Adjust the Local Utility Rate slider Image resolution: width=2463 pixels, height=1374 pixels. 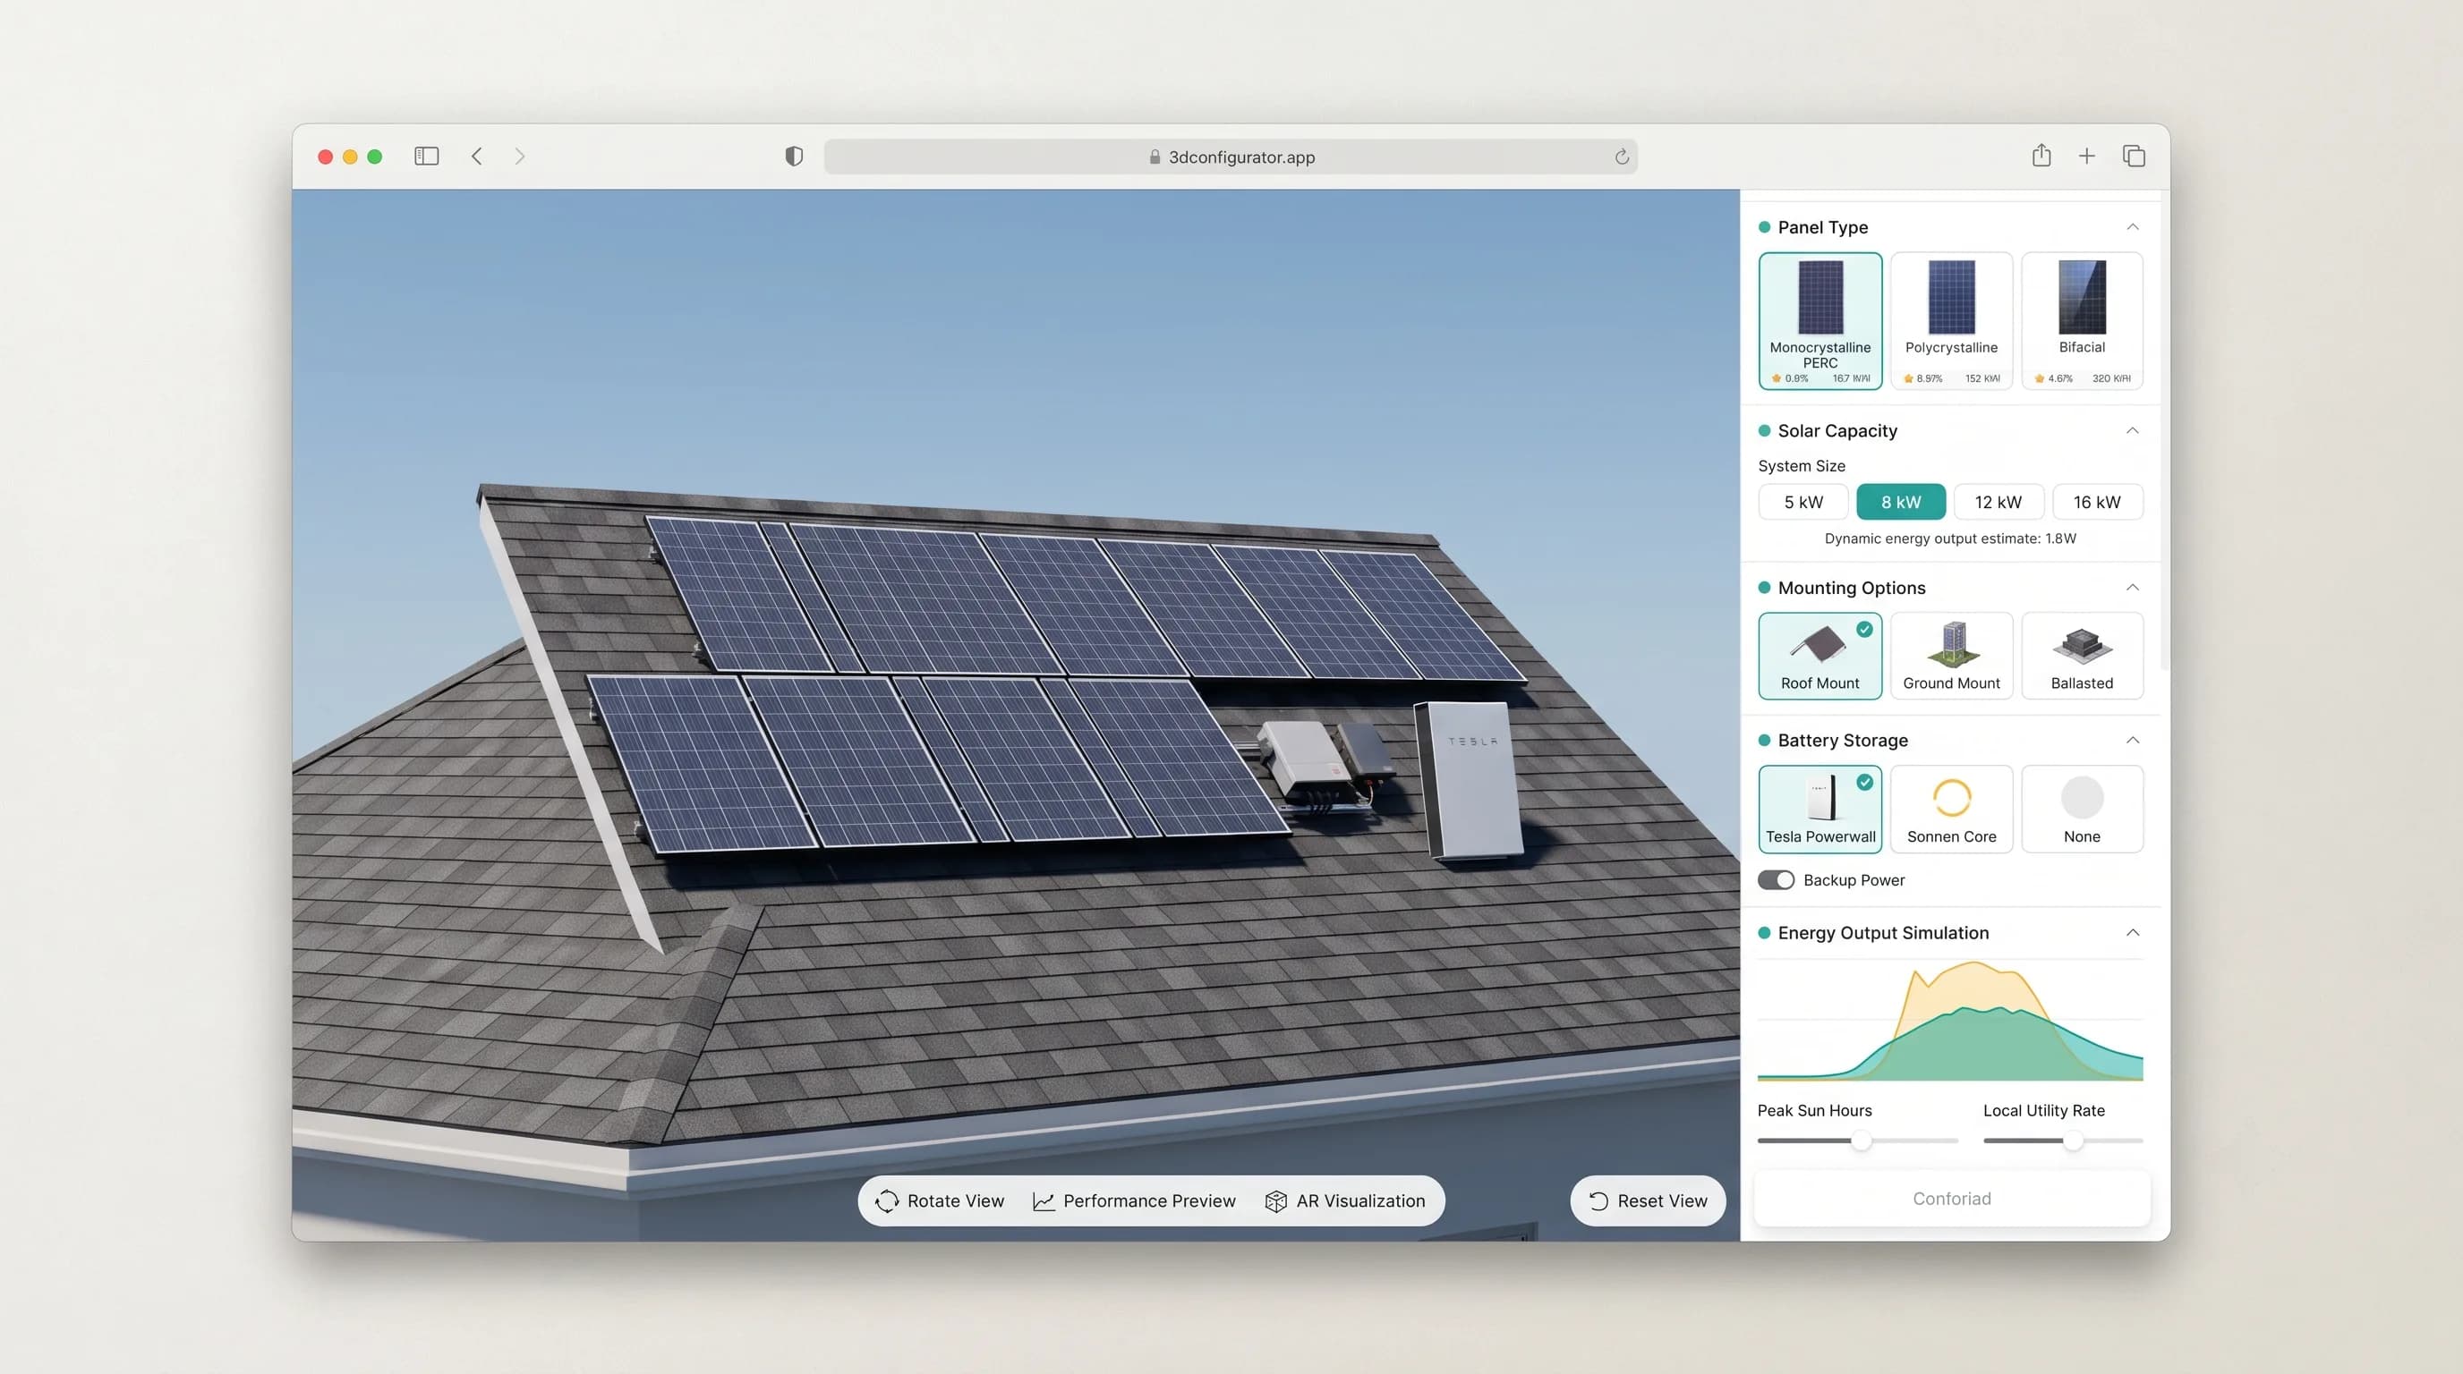pos(2073,1140)
